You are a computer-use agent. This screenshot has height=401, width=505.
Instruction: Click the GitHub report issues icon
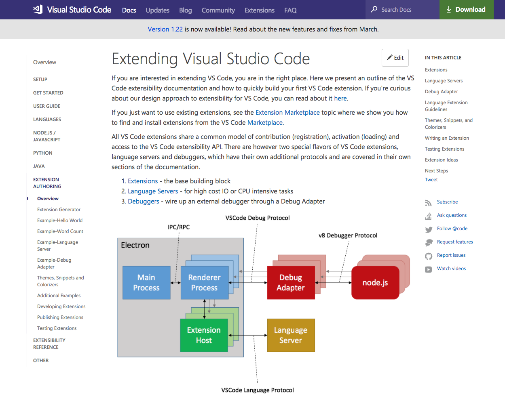tap(429, 256)
